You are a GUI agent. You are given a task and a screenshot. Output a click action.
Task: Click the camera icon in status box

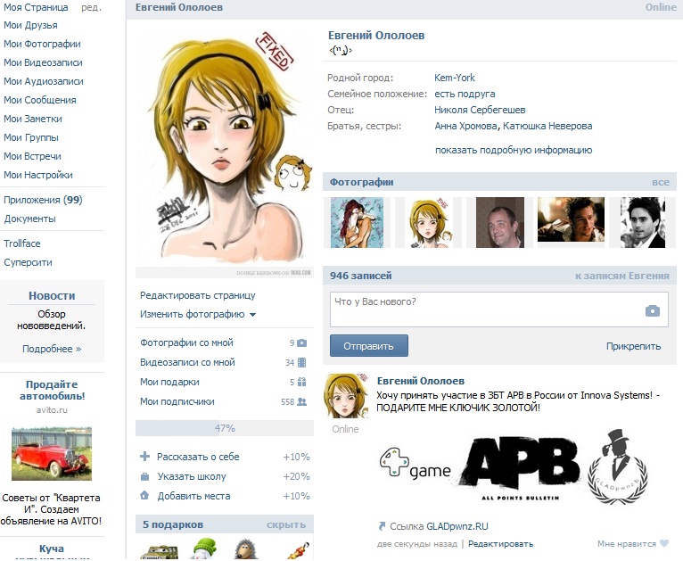[653, 311]
